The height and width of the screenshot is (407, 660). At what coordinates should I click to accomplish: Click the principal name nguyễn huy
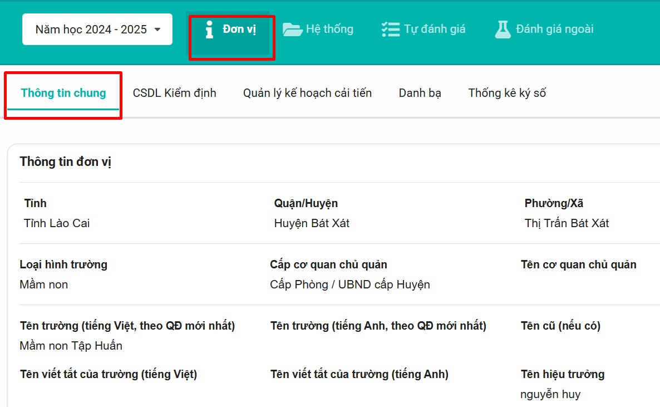click(x=550, y=394)
